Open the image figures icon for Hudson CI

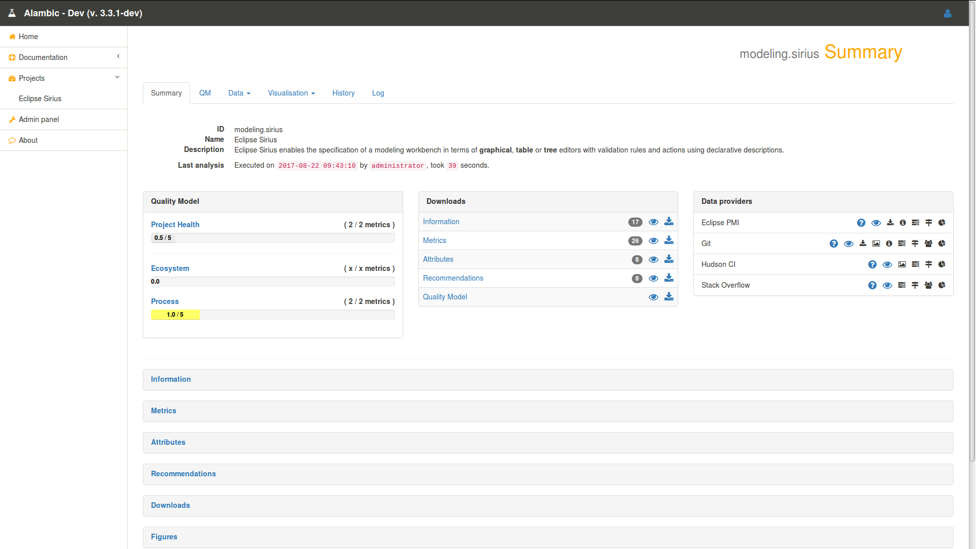pos(902,264)
